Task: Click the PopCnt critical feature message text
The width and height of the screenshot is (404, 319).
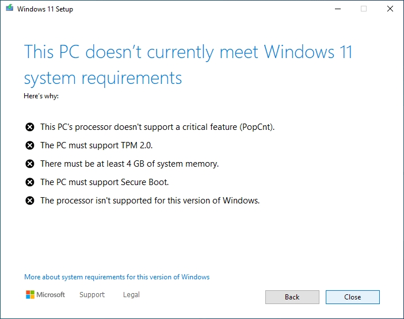Action: (158, 127)
